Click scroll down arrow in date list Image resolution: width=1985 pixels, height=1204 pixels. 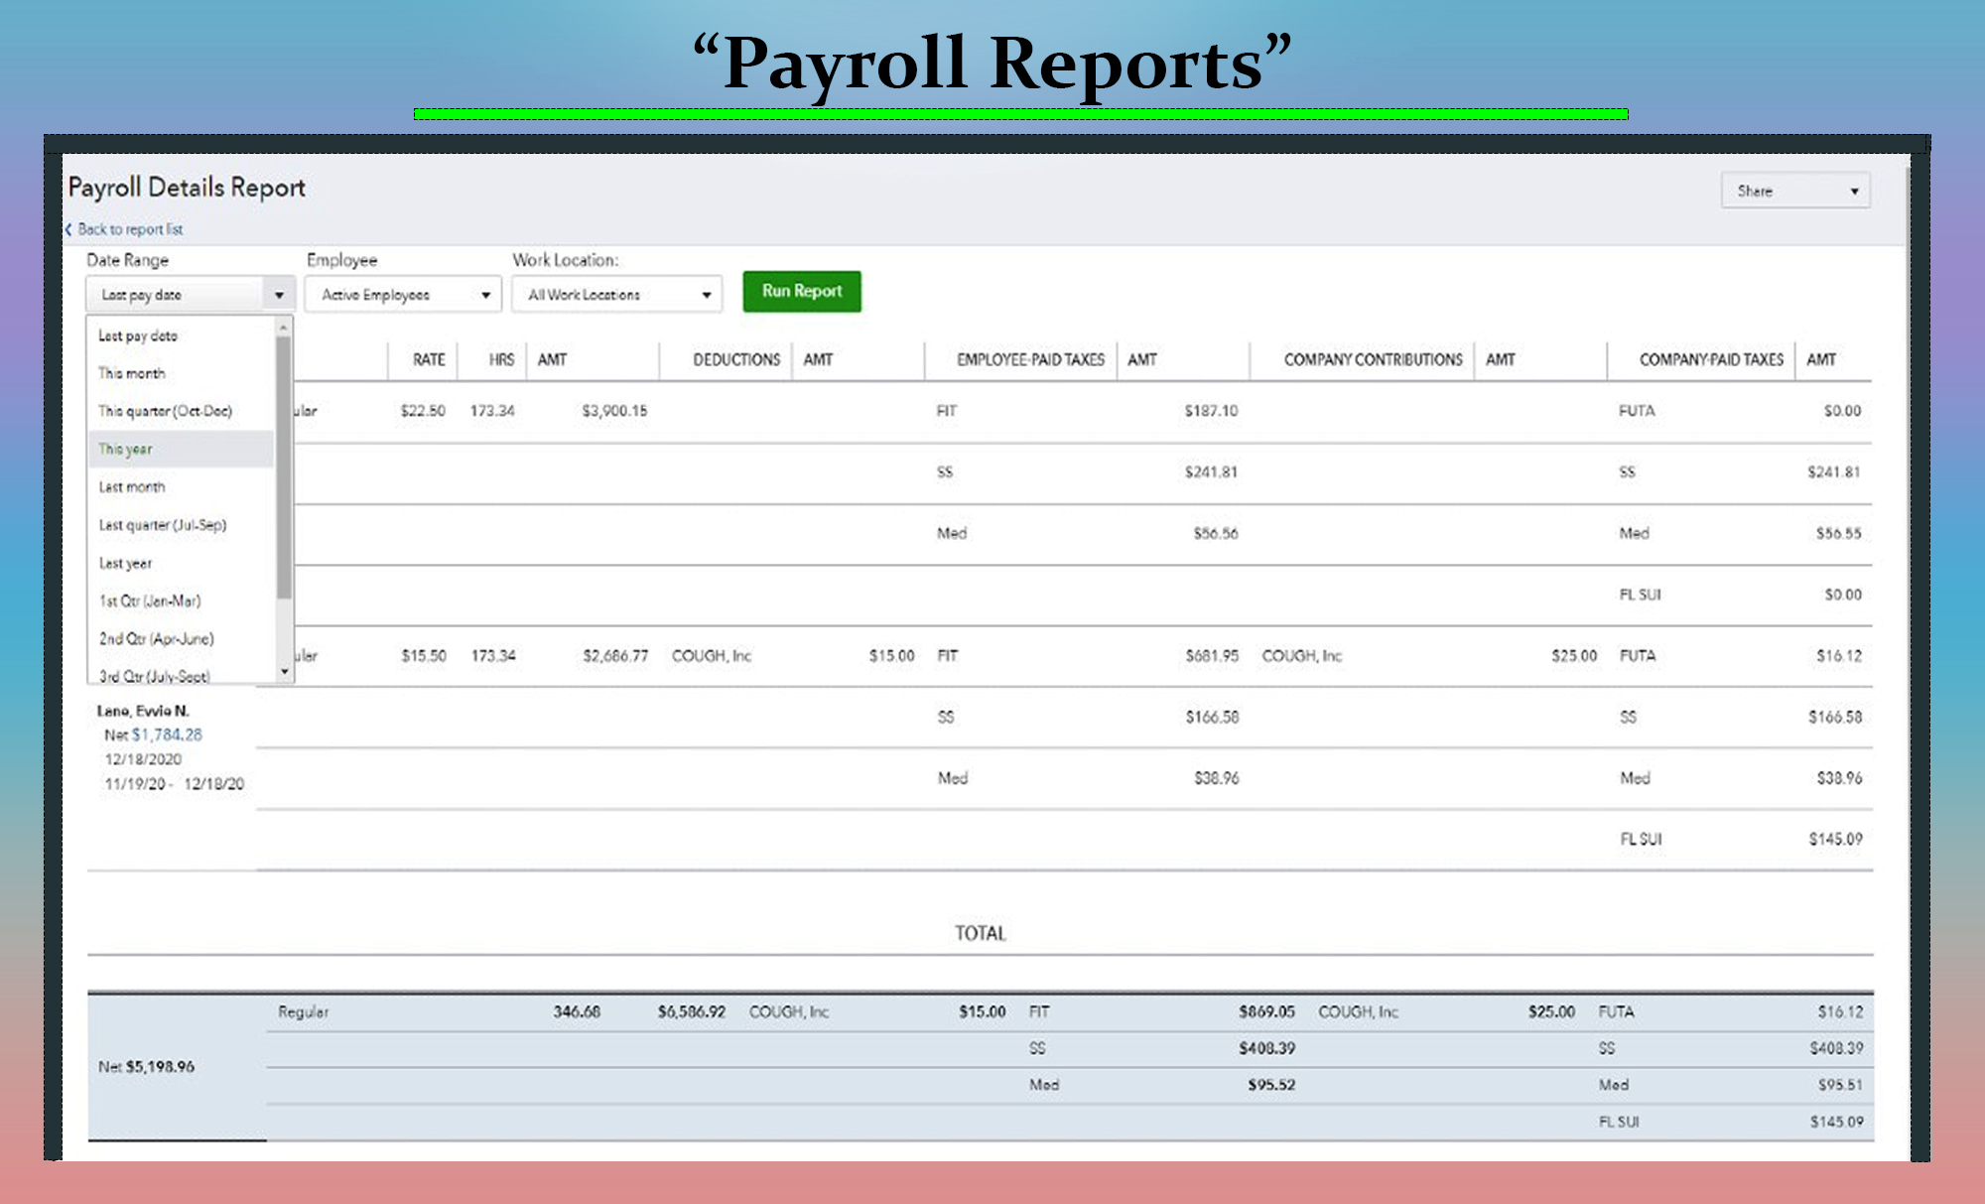click(285, 672)
